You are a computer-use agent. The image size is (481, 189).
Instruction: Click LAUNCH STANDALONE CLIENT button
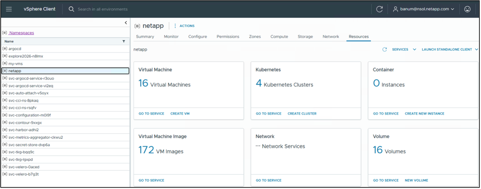[x=447, y=50]
